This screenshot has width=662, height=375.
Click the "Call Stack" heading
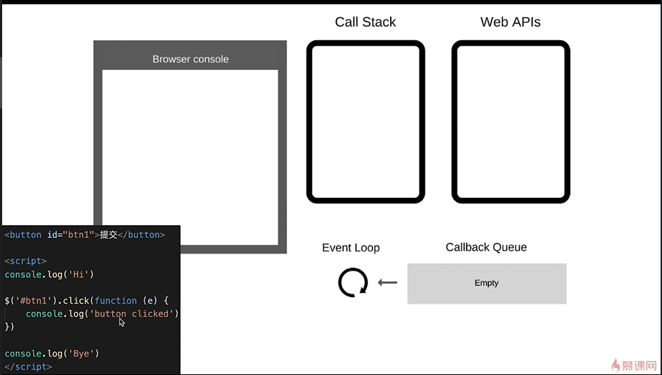(365, 22)
